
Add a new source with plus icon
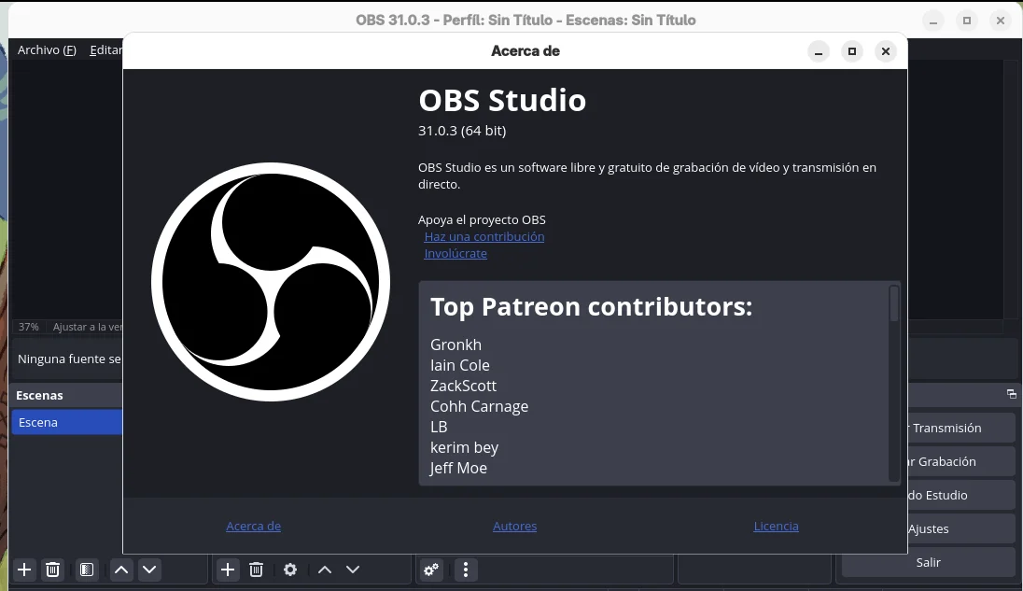tap(228, 570)
